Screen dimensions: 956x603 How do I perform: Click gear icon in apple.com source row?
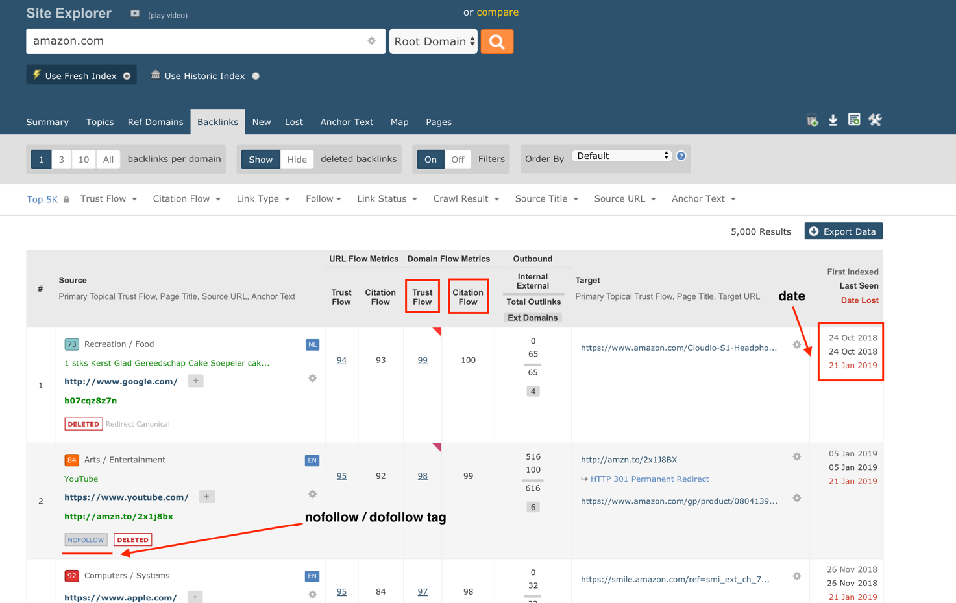click(x=312, y=595)
